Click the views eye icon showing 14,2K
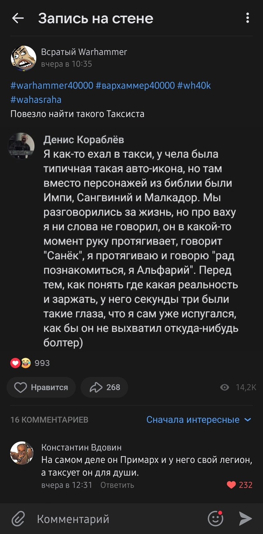 tap(224, 387)
